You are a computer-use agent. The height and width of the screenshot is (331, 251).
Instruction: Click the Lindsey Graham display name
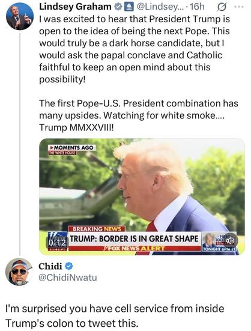click(75, 7)
